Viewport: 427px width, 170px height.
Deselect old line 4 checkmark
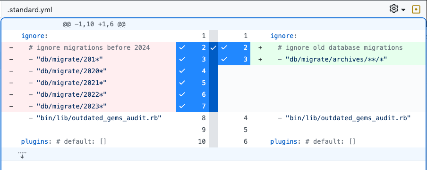(x=182, y=71)
